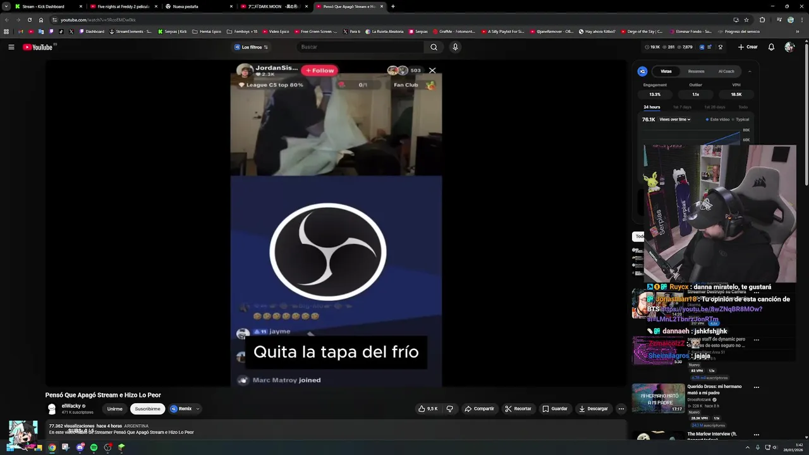The image size is (809, 455).
Task: Open options for Querido Dross video
Action: (x=757, y=387)
